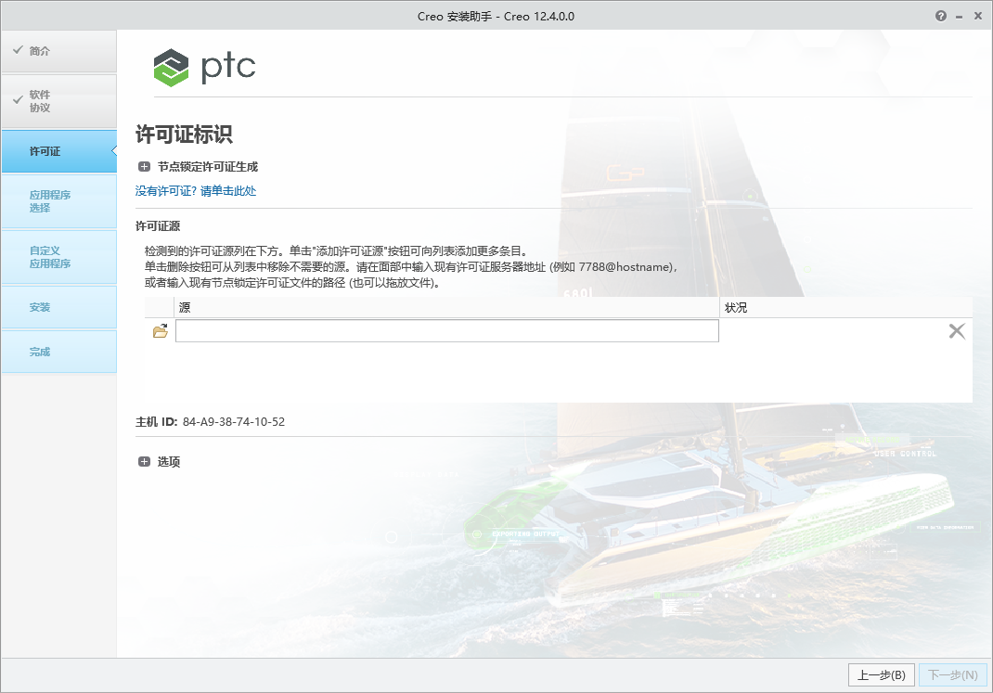Go to the 软件协议 step
This screenshot has height=693, width=993.
click(x=58, y=101)
